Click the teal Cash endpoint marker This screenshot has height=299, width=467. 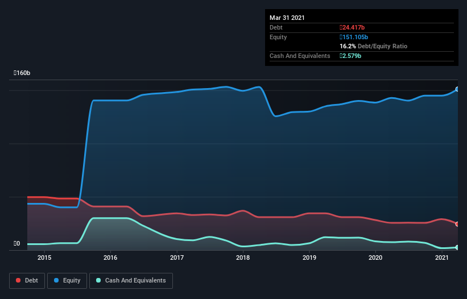pos(457,247)
